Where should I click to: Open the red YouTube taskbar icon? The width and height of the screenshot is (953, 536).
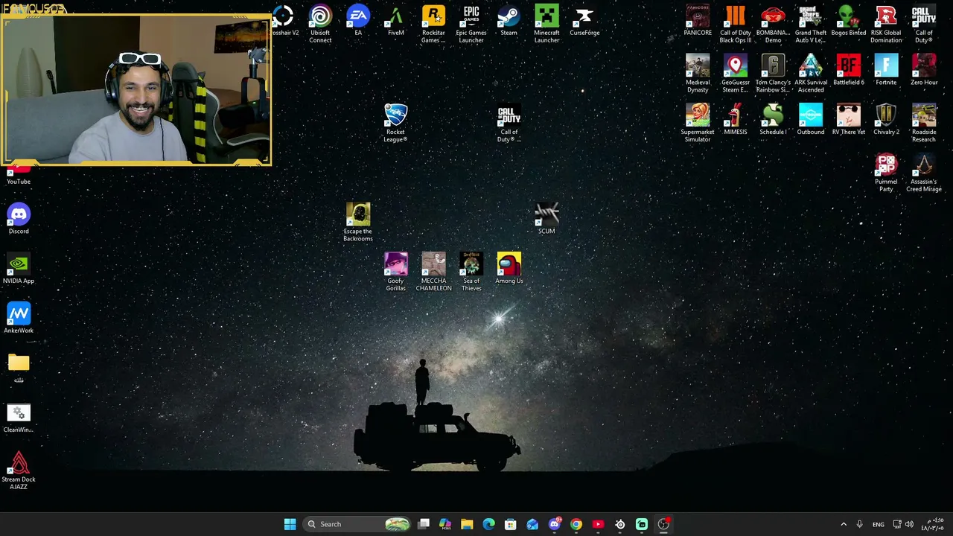(x=598, y=524)
